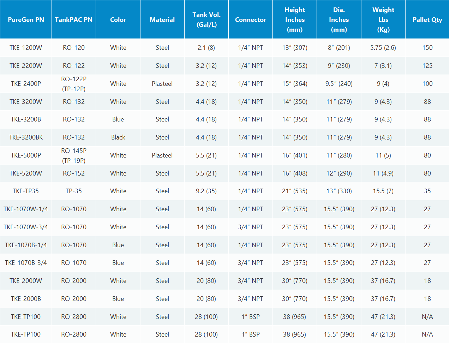Viewport: 450px width, 344px height.
Task: Click the RO-152 TankPAC cell
Action: [74, 173]
